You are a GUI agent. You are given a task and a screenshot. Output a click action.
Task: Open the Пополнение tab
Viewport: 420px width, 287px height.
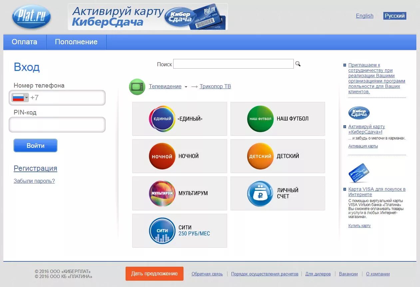click(76, 42)
